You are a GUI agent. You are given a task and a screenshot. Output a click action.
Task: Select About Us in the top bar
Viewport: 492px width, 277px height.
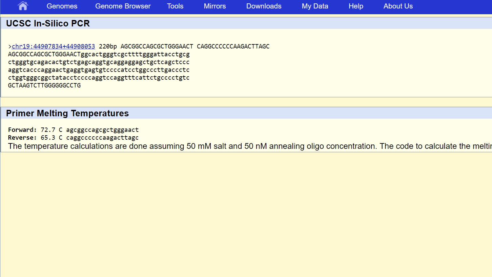398,6
